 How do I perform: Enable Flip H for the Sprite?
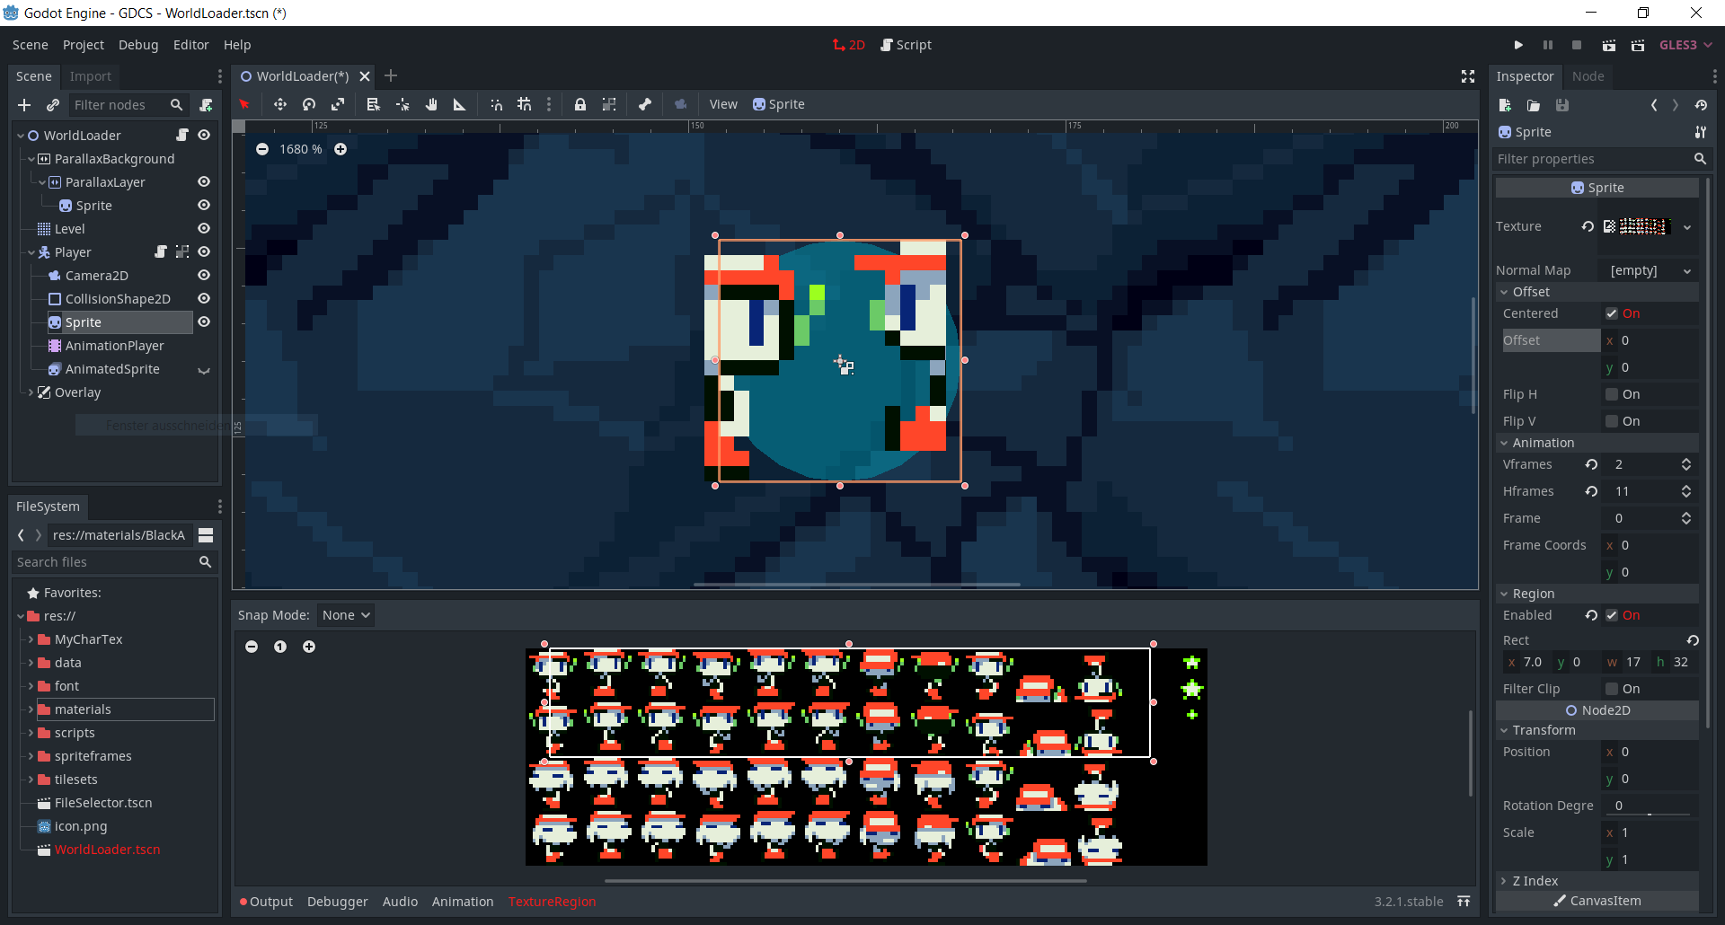click(1613, 393)
